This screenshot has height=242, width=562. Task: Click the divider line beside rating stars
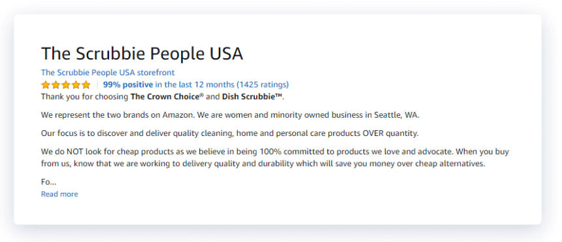pos(97,85)
